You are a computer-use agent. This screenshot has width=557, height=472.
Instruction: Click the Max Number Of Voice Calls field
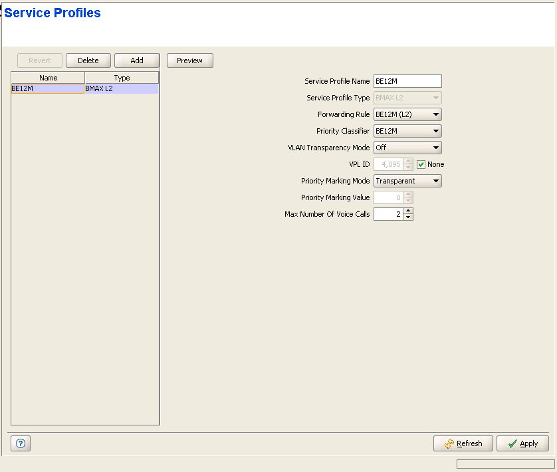click(x=388, y=214)
